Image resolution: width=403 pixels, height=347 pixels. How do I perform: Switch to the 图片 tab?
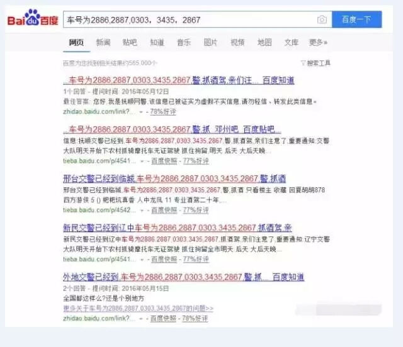210,42
